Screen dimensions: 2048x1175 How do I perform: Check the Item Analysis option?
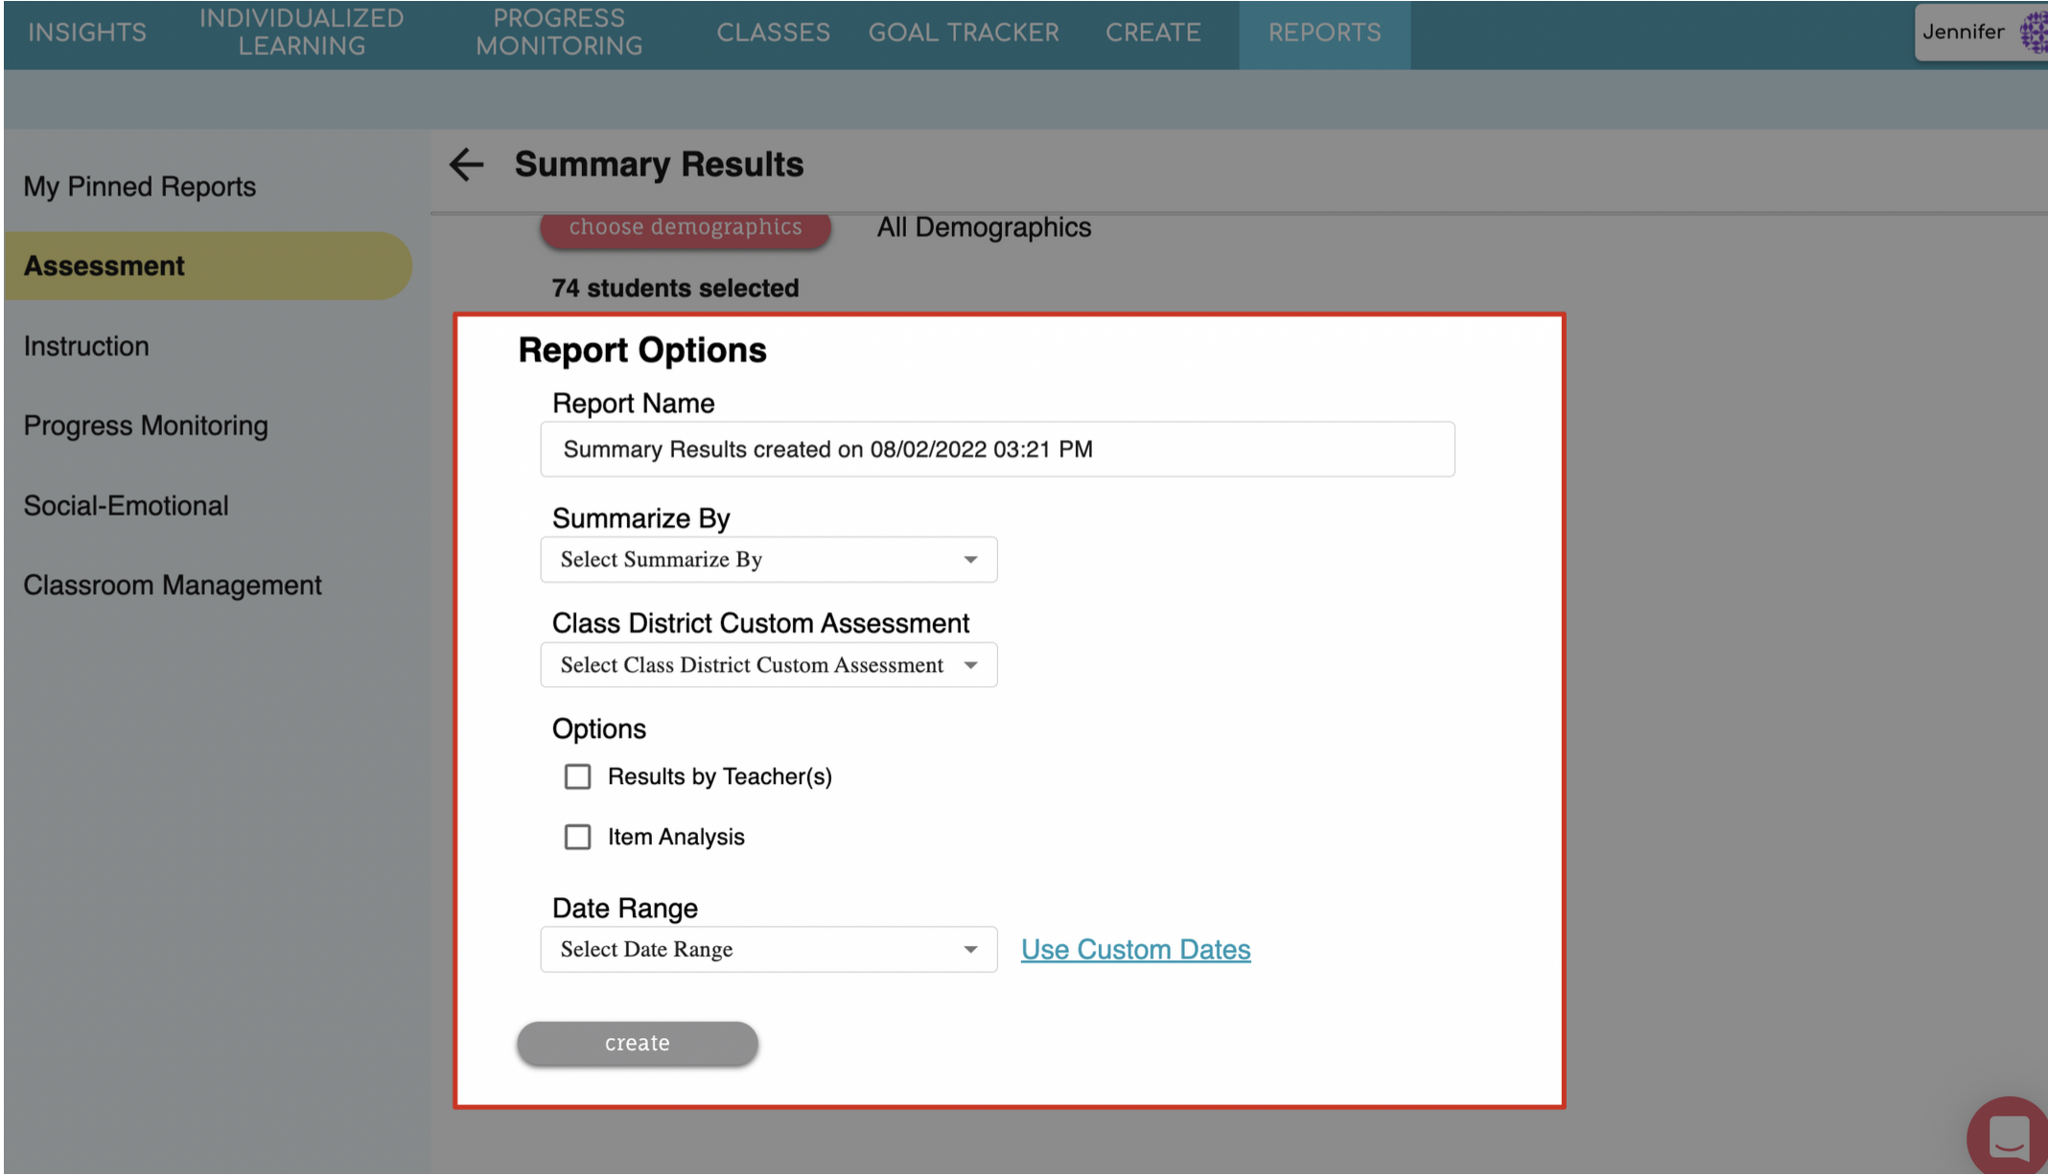click(x=577, y=837)
